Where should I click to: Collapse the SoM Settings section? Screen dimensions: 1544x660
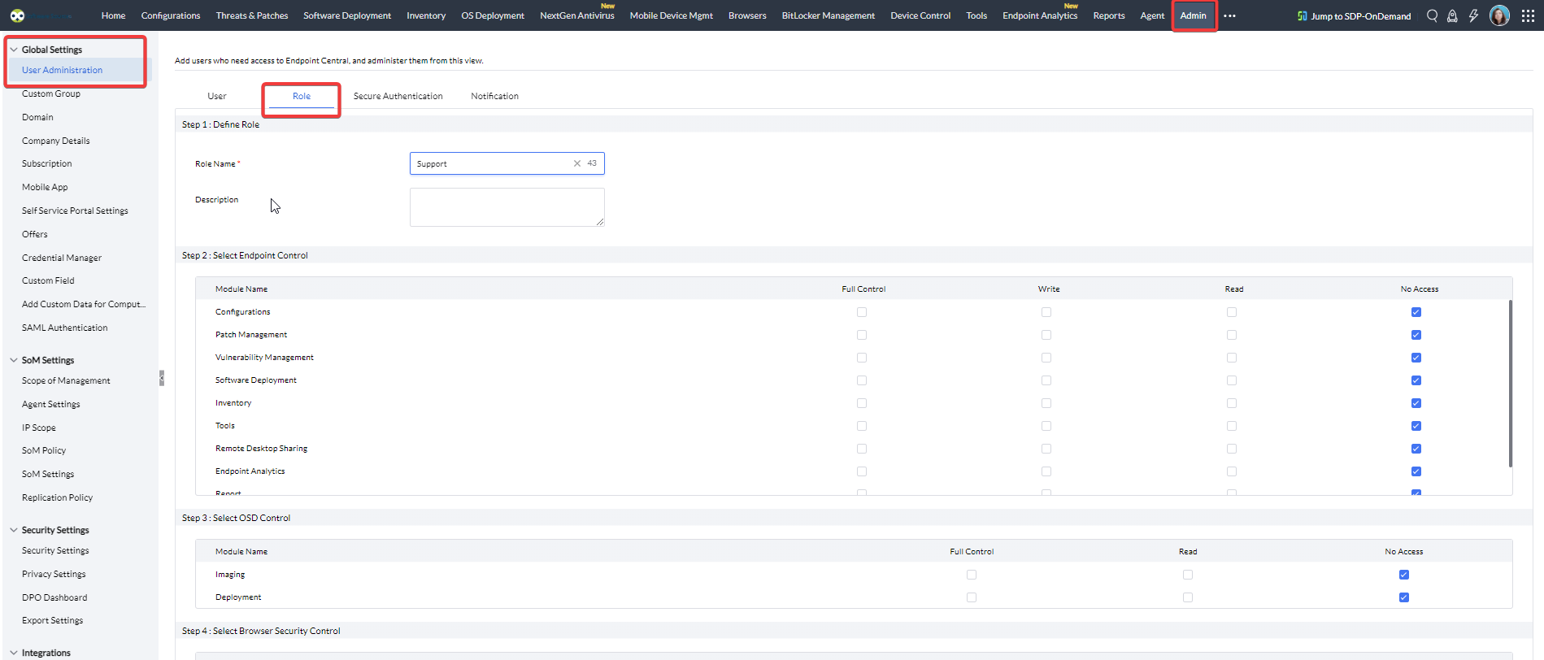click(14, 360)
